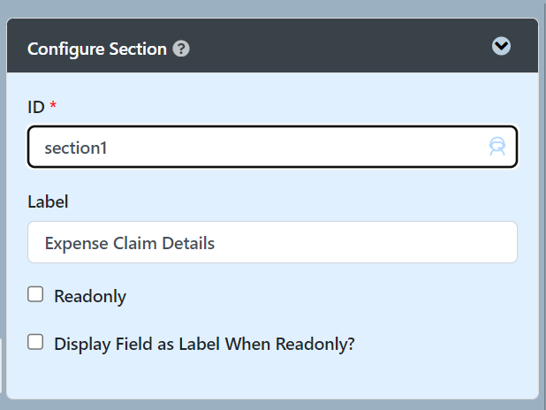Click the help question mark icon
The width and height of the screenshot is (546, 410).
coord(181,49)
